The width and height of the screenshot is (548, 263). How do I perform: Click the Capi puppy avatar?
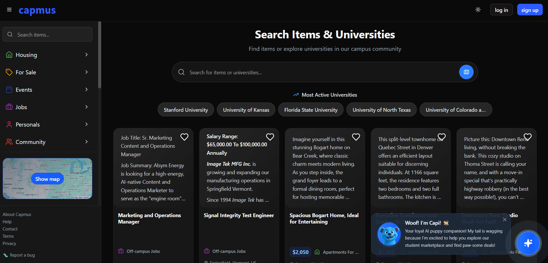(x=389, y=234)
